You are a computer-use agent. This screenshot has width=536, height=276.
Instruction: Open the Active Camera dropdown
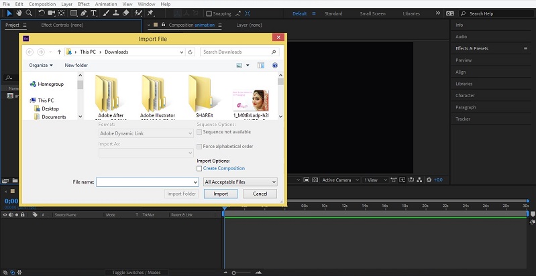click(x=339, y=180)
